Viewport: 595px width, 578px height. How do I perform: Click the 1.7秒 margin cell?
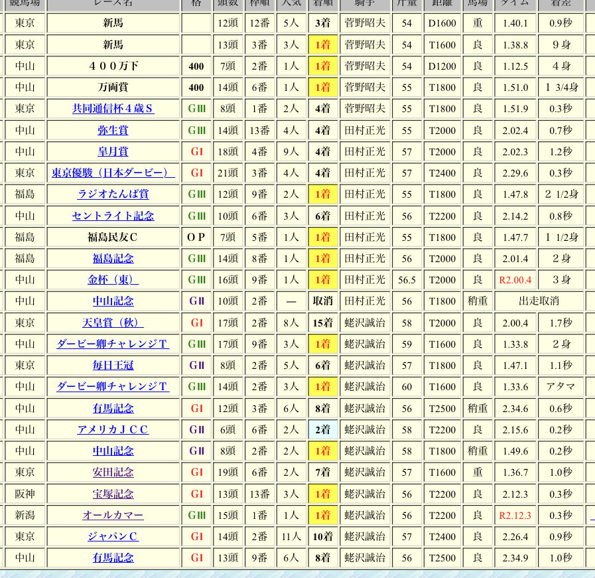pyautogui.click(x=561, y=323)
